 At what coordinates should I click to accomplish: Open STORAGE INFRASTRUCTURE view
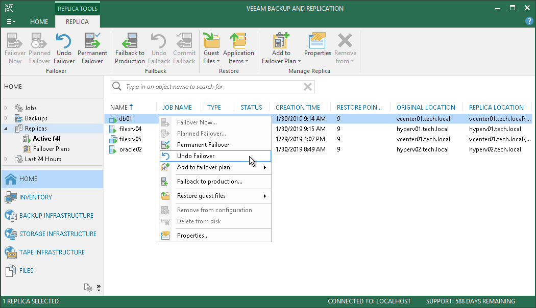coord(52,234)
